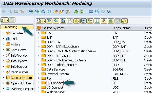Click the magic wand icon
Screen dimensions: 152x93
point(68,12)
